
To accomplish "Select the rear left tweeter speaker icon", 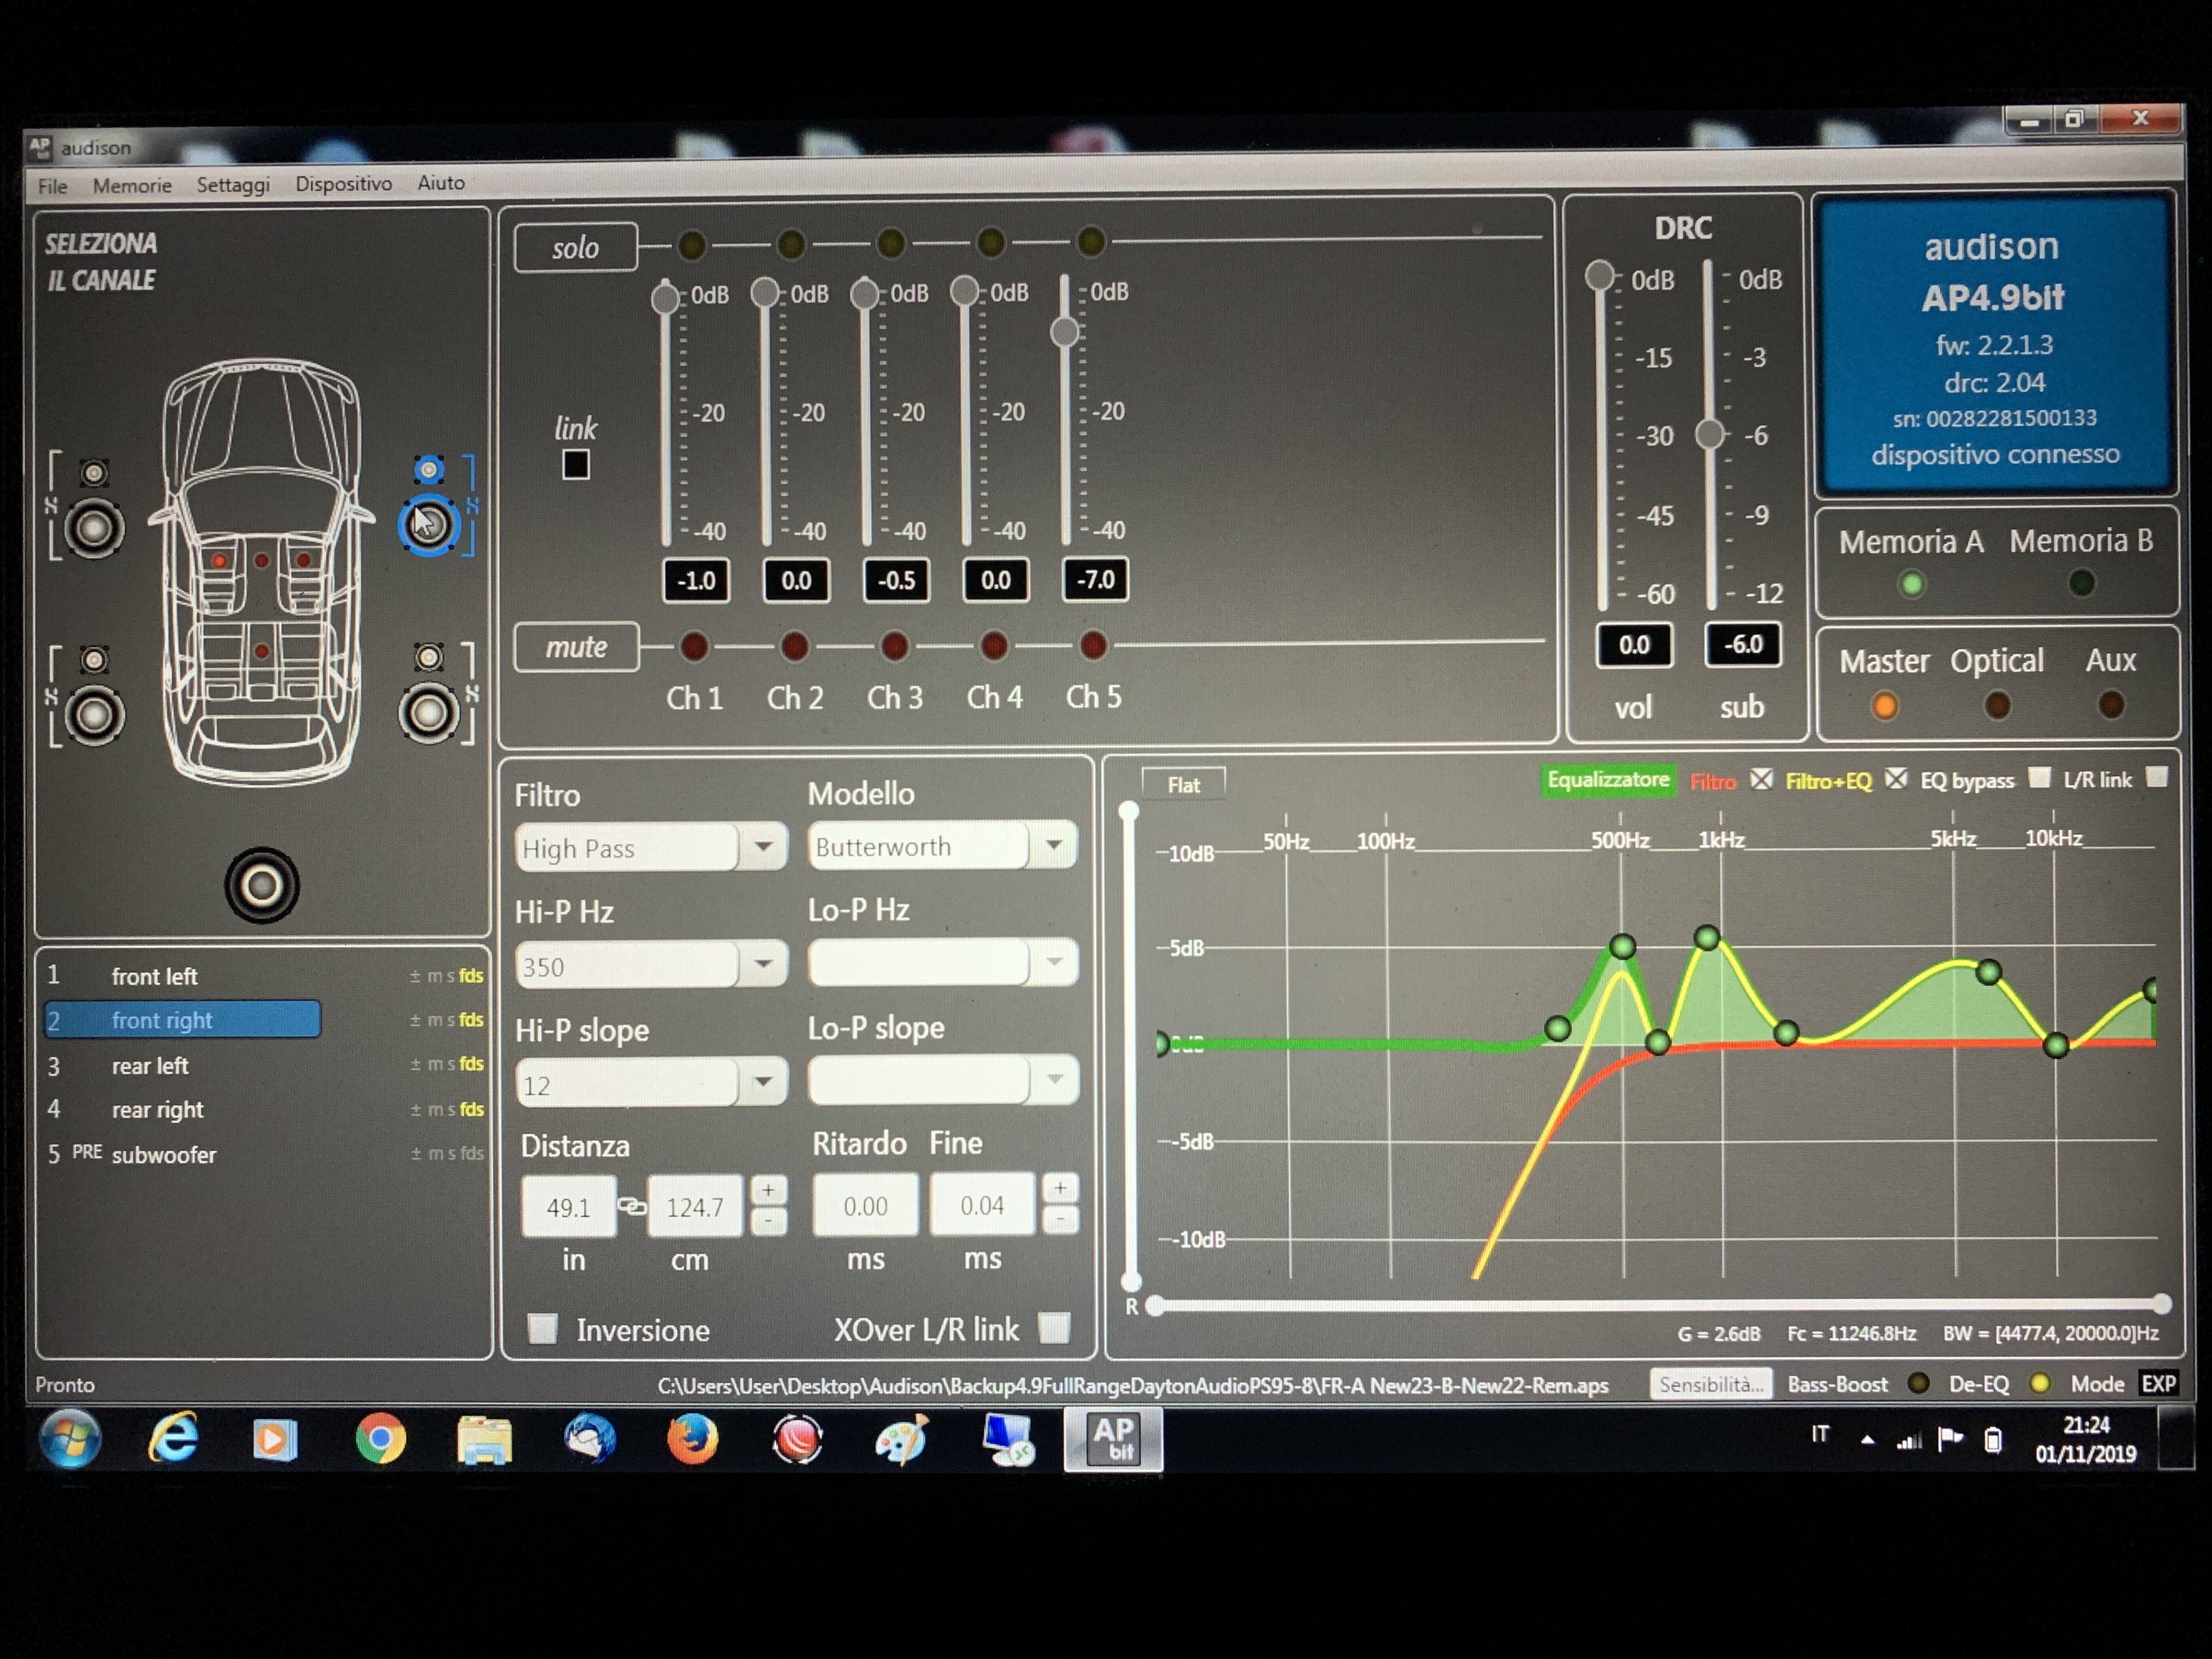I will pyautogui.click(x=94, y=659).
